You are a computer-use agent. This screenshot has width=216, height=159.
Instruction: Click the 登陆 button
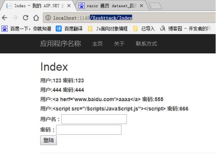point(48,140)
